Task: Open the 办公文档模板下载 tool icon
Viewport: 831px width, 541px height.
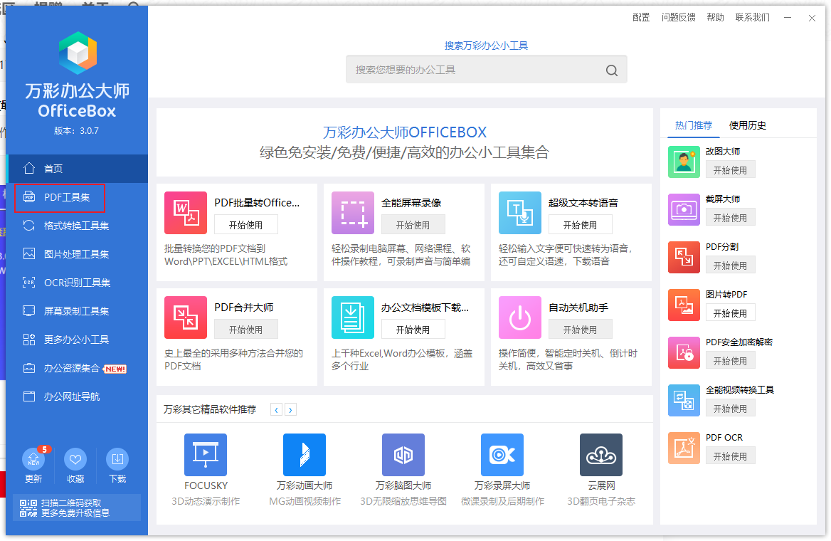Action: point(353,317)
